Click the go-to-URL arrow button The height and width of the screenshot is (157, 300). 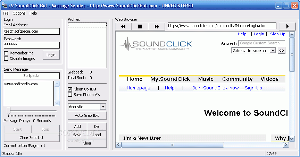coord(287,26)
